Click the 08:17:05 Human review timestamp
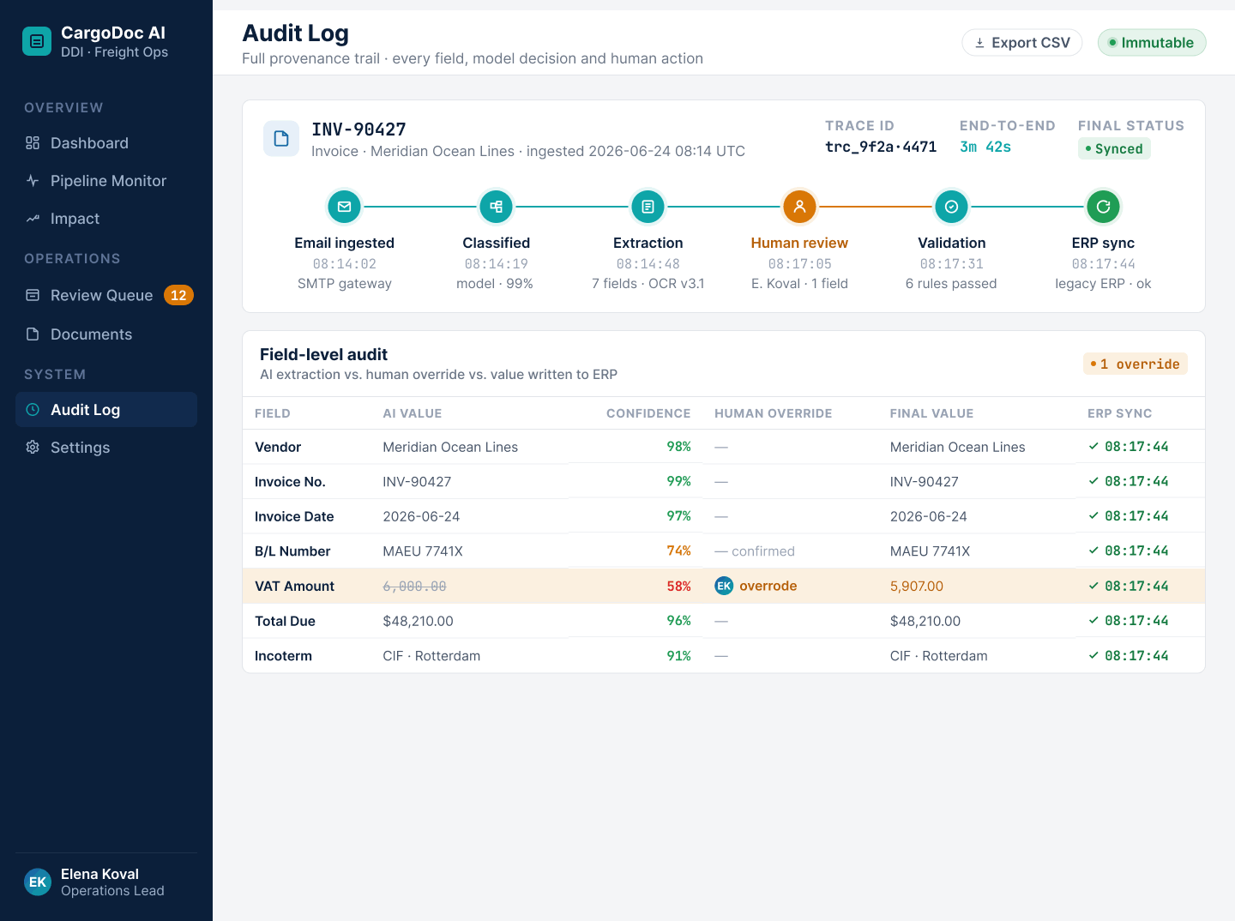Screen dimensions: 1235x921 tap(799, 264)
